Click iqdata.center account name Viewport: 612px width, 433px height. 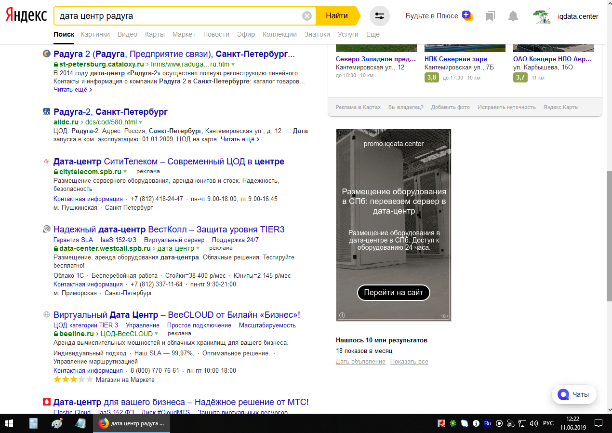pos(578,16)
